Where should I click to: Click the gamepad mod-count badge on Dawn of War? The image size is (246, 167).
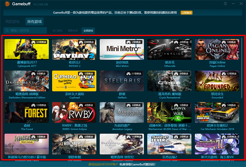[x=182, y=105]
